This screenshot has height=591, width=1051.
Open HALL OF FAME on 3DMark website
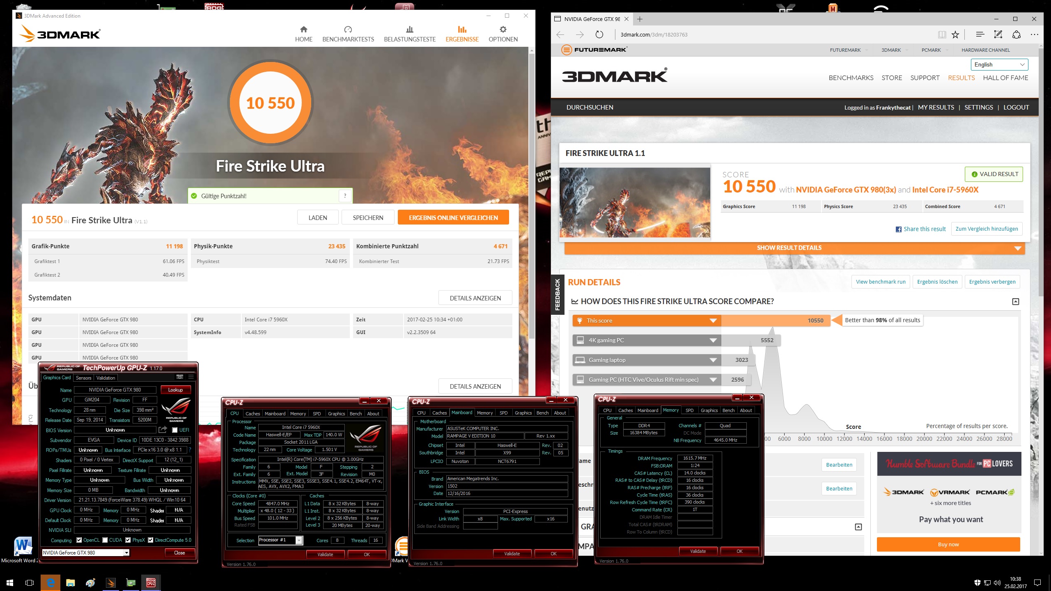point(1005,78)
